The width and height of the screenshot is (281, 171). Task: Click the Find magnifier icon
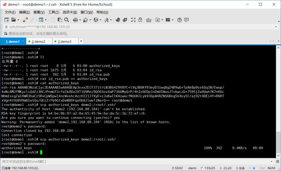(x=67, y=20)
